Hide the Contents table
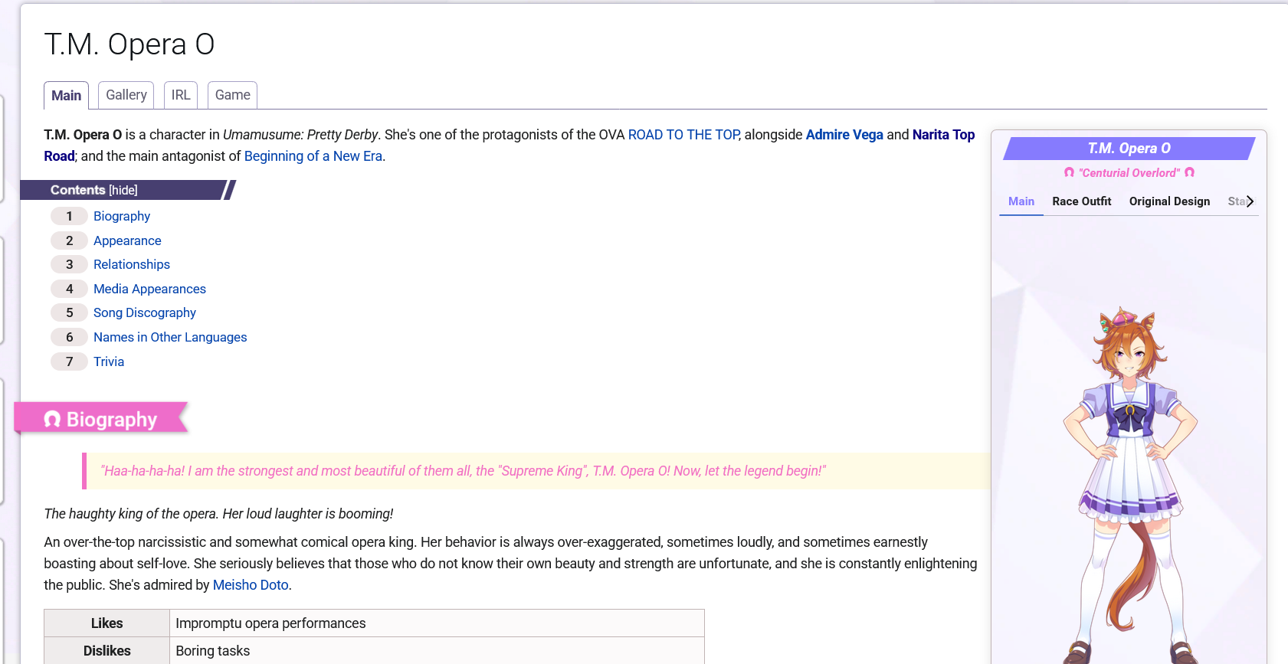Screen dimensions: 1288x664 pyautogui.click(x=123, y=190)
